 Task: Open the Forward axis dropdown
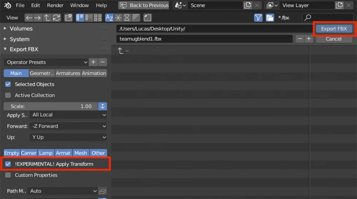coord(68,126)
